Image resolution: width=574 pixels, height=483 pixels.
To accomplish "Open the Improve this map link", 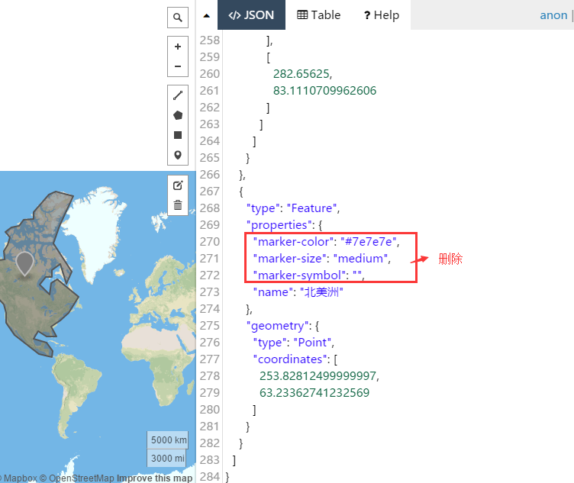I will point(154,478).
